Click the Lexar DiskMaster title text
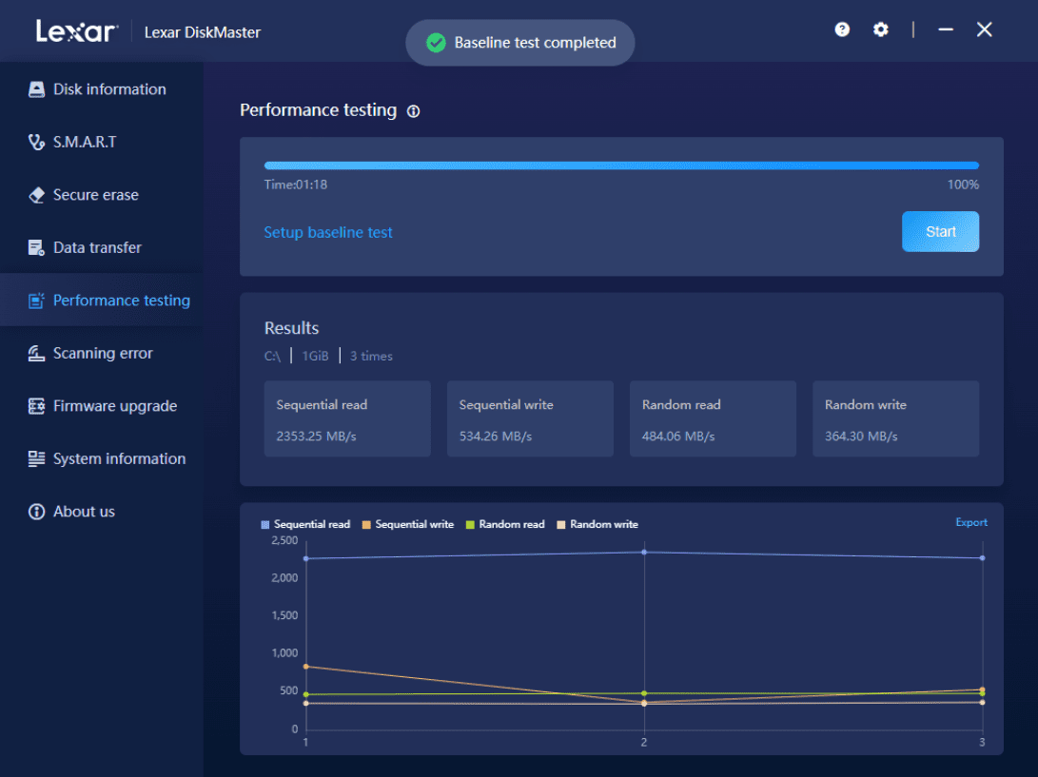The height and width of the screenshot is (777, 1038). click(203, 32)
